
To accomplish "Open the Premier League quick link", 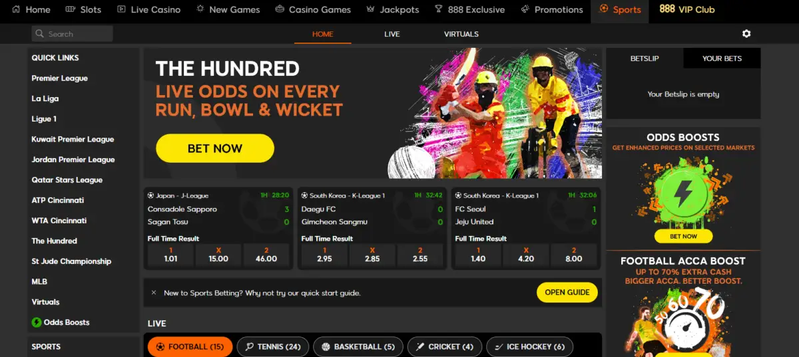I will pyautogui.click(x=60, y=78).
